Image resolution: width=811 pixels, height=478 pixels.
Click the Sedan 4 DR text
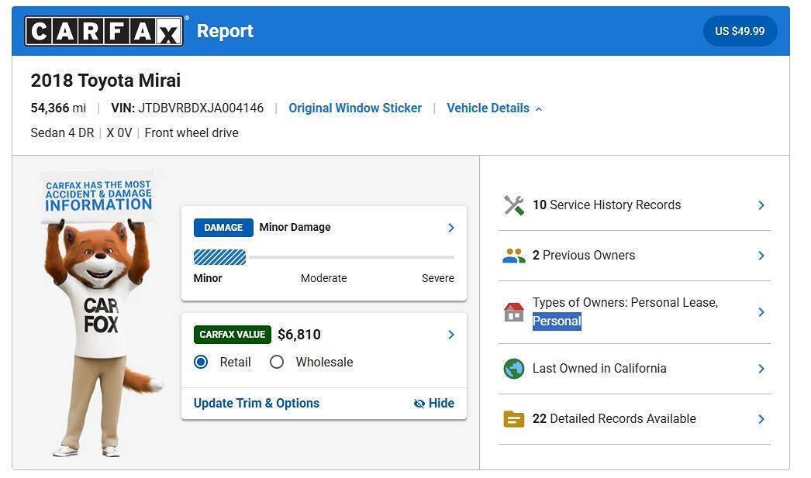(x=62, y=132)
